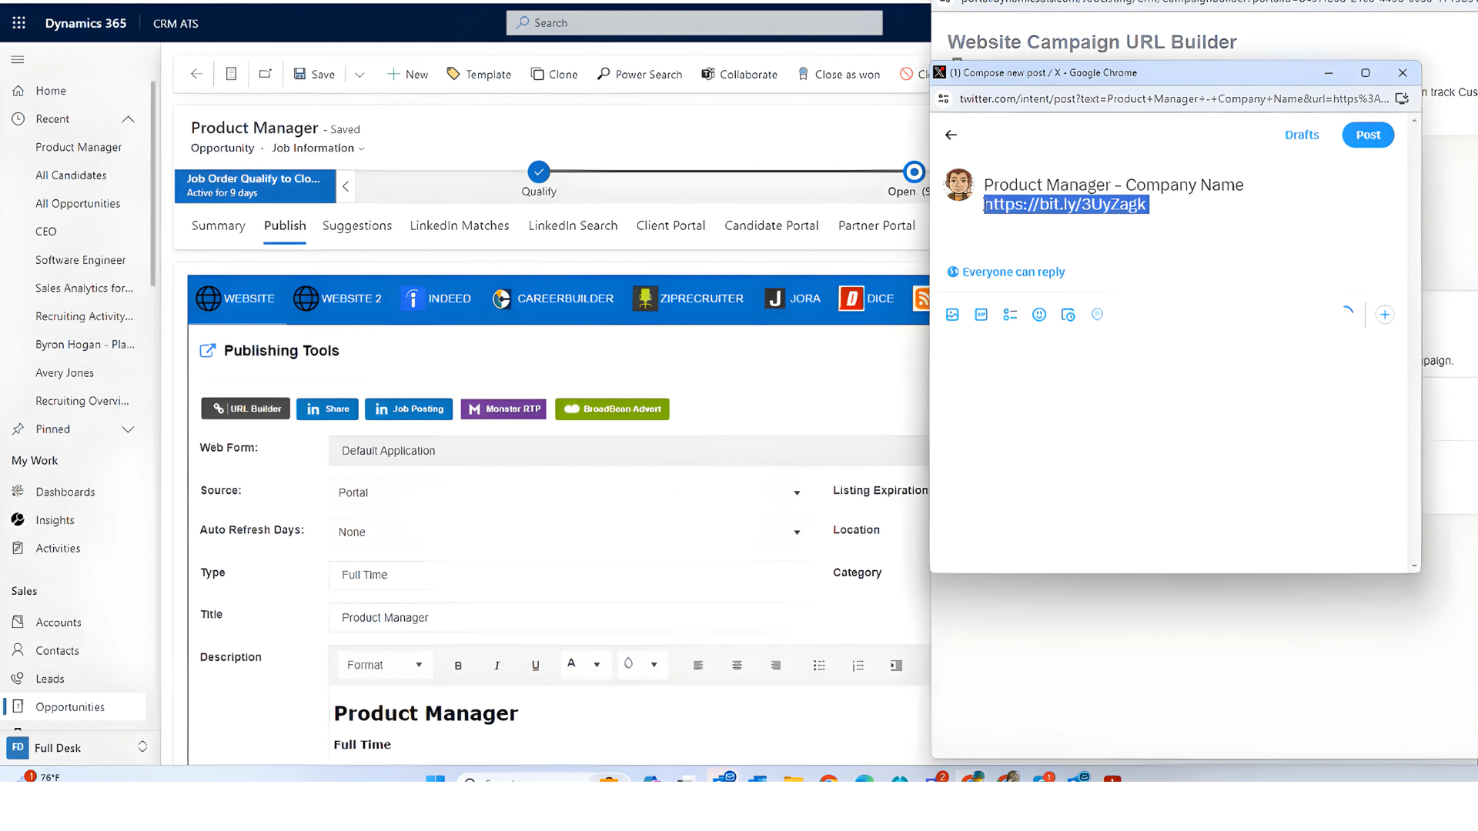The width and height of the screenshot is (1478, 831).
Task: Select the INDEED publishing channel
Action: tap(436, 299)
